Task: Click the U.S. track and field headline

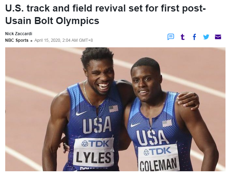Action: pos(106,14)
